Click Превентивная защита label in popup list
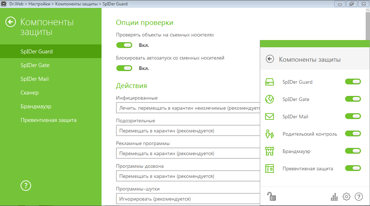 pos(308,168)
